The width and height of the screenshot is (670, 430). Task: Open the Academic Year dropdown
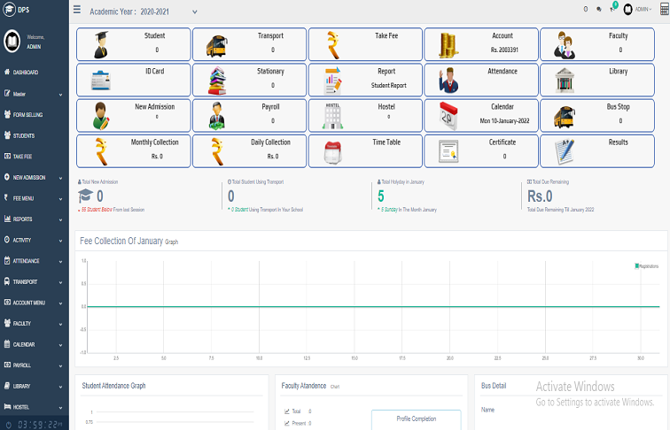pos(144,12)
